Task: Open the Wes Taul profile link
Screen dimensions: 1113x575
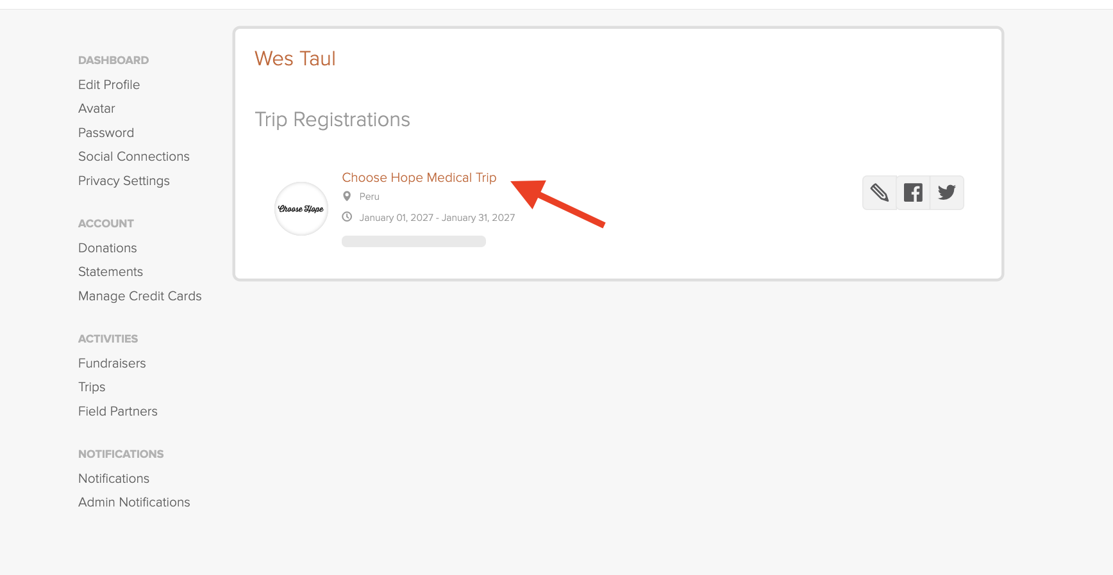Action: [295, 58]
